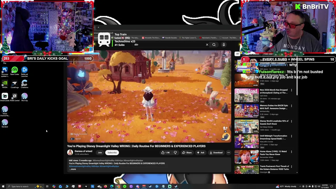The height and width of the screenshot is (189, 336).
Task: Expand description with ...more
Action: click(x=73, y=169)
